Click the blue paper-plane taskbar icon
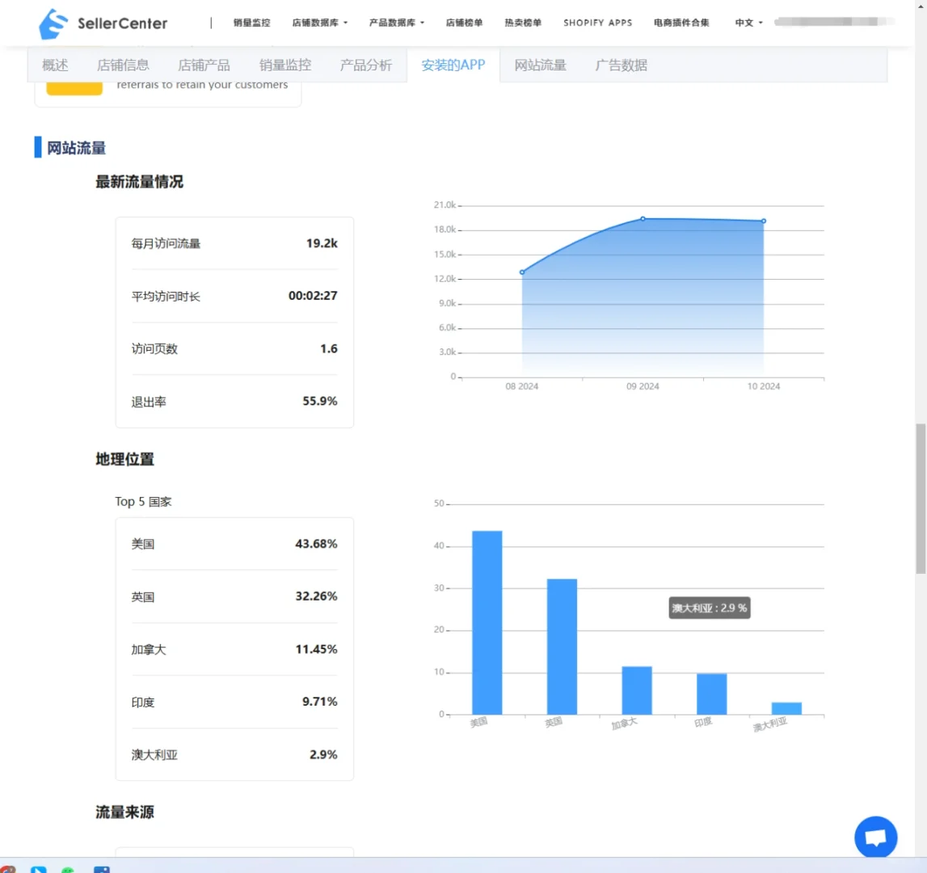Image resolution: width=927 pixels, height=873 pixels. point(38,869)
